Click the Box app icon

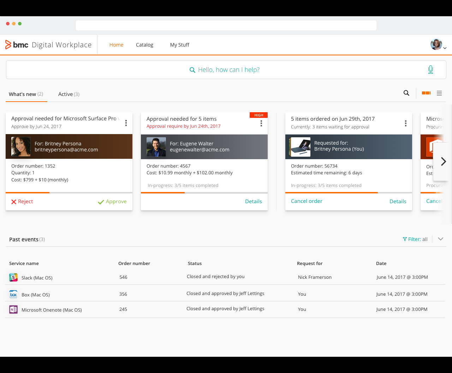(13, 294)
